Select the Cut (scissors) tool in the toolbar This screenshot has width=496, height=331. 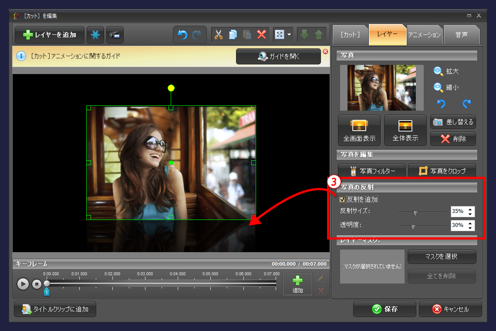point(218,35)
